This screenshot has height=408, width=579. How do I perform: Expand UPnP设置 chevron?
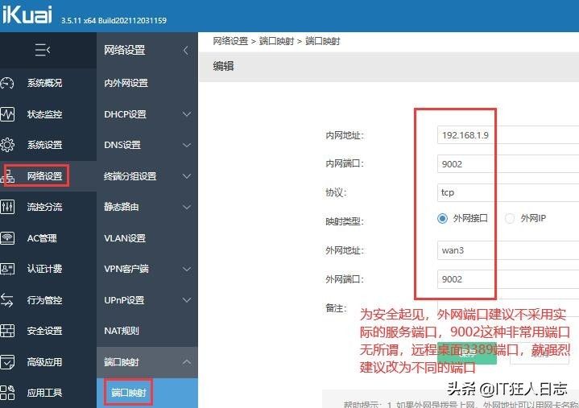point(187,300)
